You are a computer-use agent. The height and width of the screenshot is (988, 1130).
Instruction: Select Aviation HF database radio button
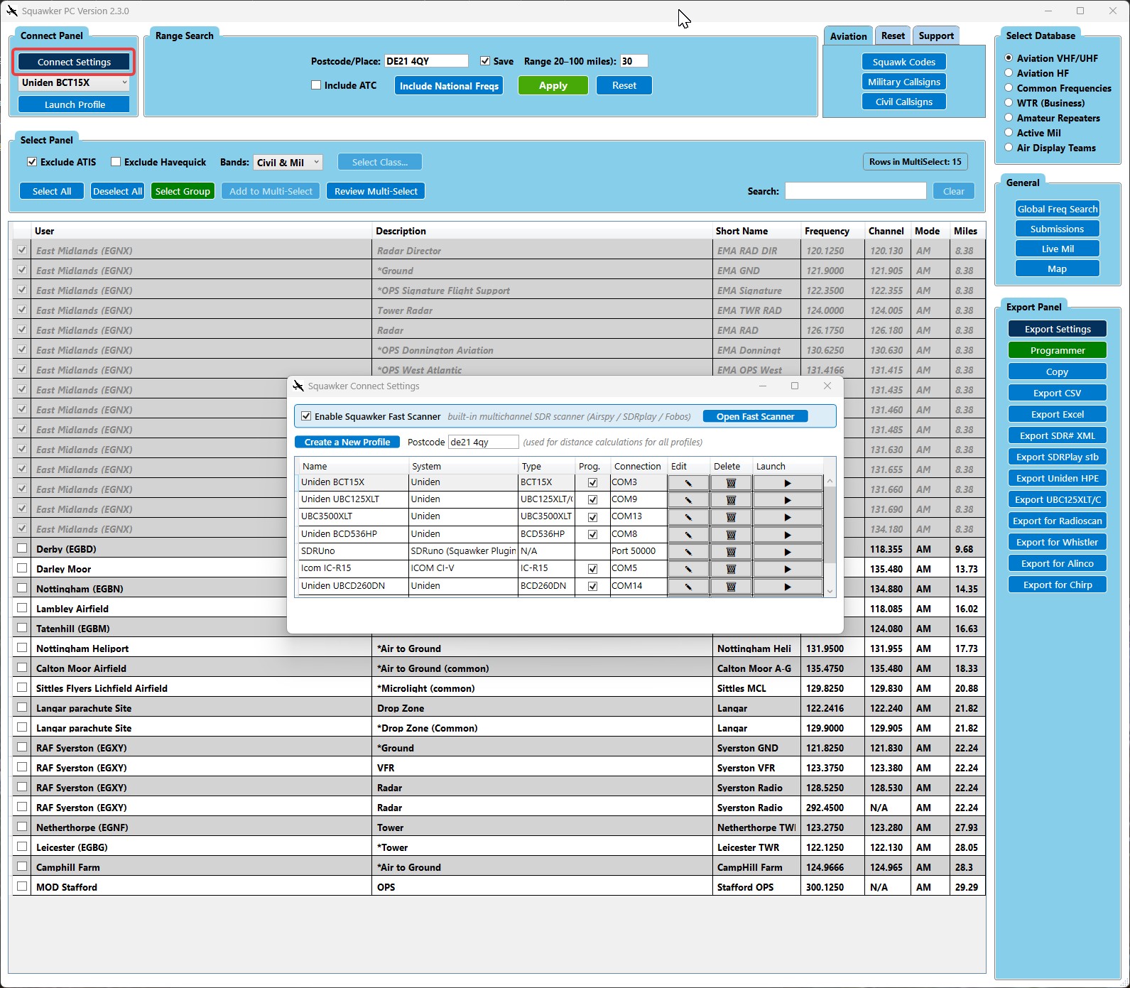click(1009, 72)
